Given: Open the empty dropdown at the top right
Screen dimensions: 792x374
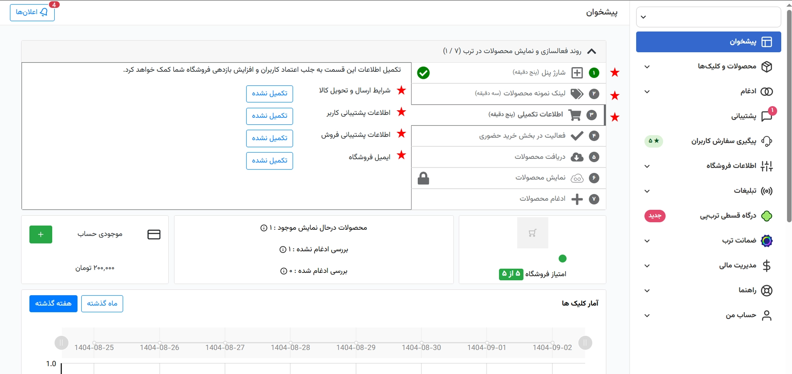Looking at the screenshot, I should click(x=709, y=17).
